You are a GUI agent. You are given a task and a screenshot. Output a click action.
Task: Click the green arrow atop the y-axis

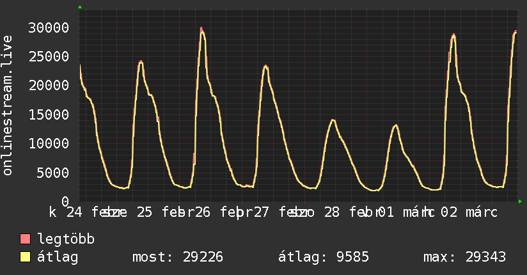pos(80,7)
